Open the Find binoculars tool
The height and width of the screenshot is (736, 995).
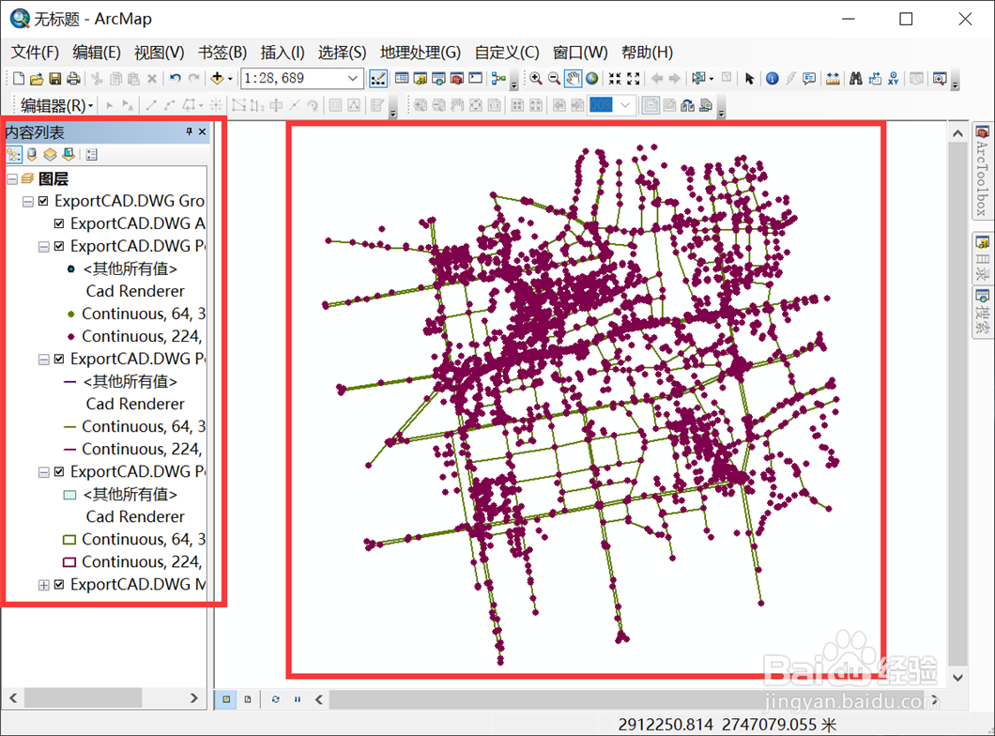point(856,78)
